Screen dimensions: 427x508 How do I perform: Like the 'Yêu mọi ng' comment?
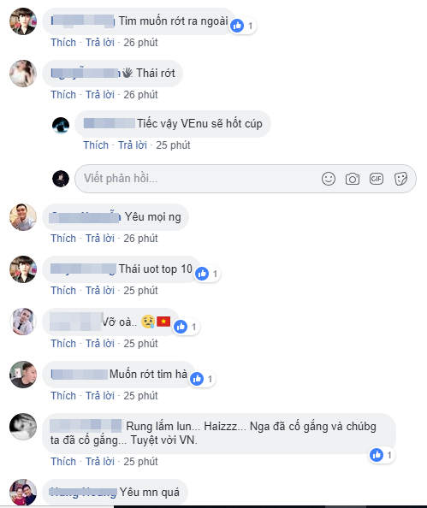63,238
